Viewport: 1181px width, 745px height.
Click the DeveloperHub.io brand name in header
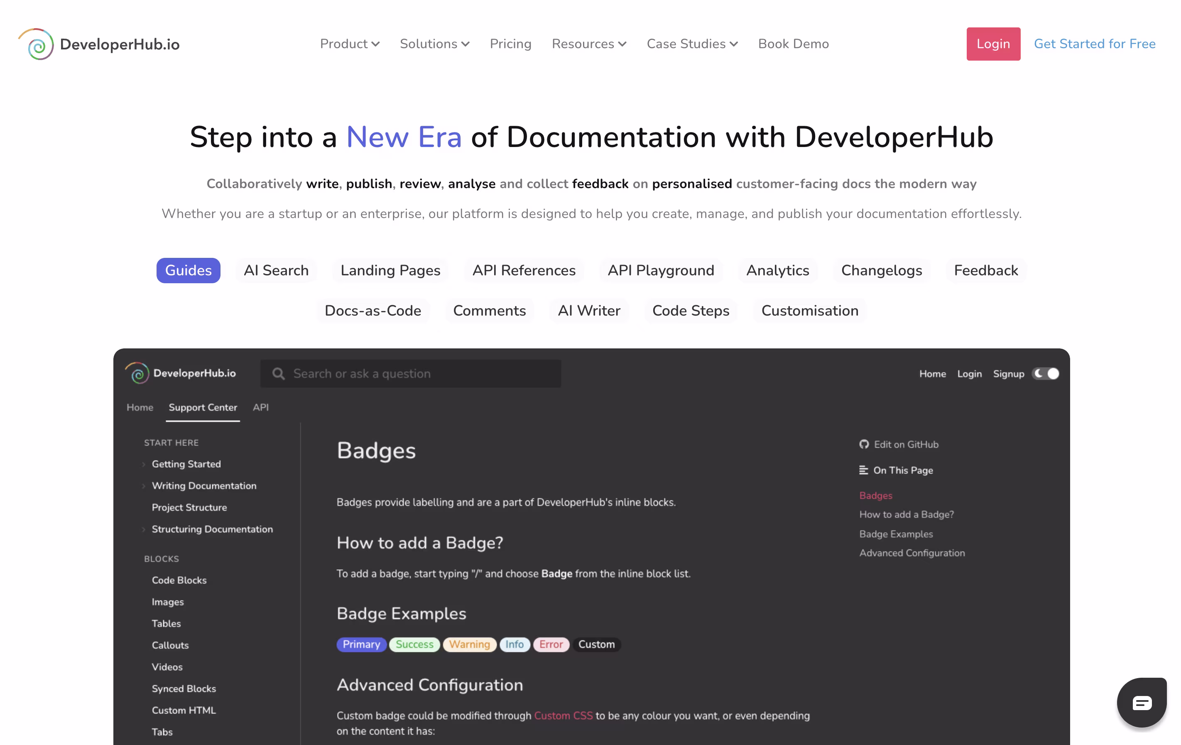point(120,44)
